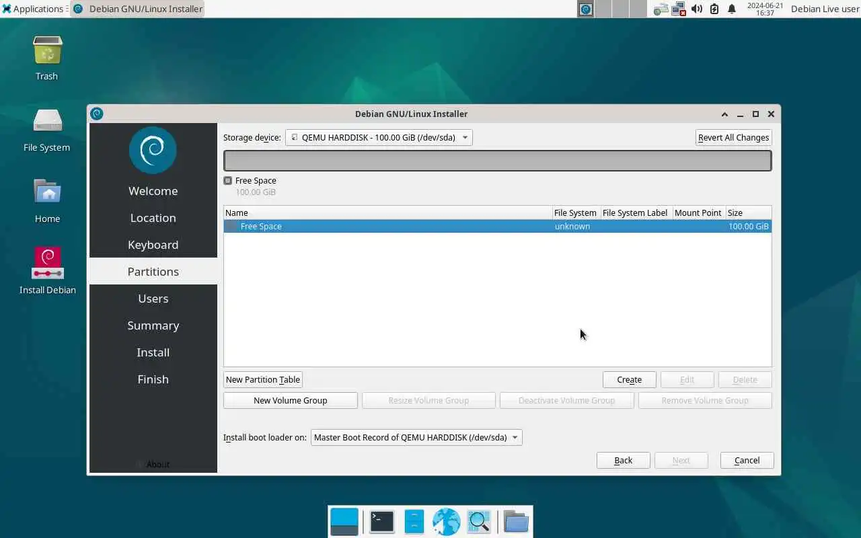Click the Create partition button
This screenshot has height=538, width=861.
pyautogui.click(x=630, y=379)
